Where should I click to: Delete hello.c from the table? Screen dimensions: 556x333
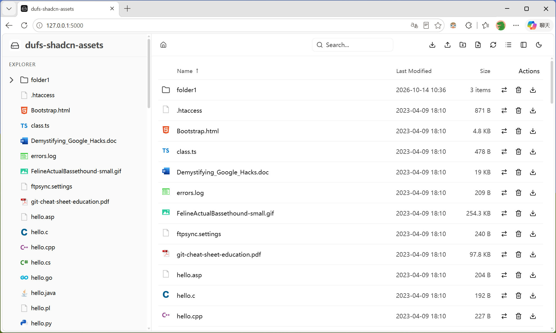point(519,296)
